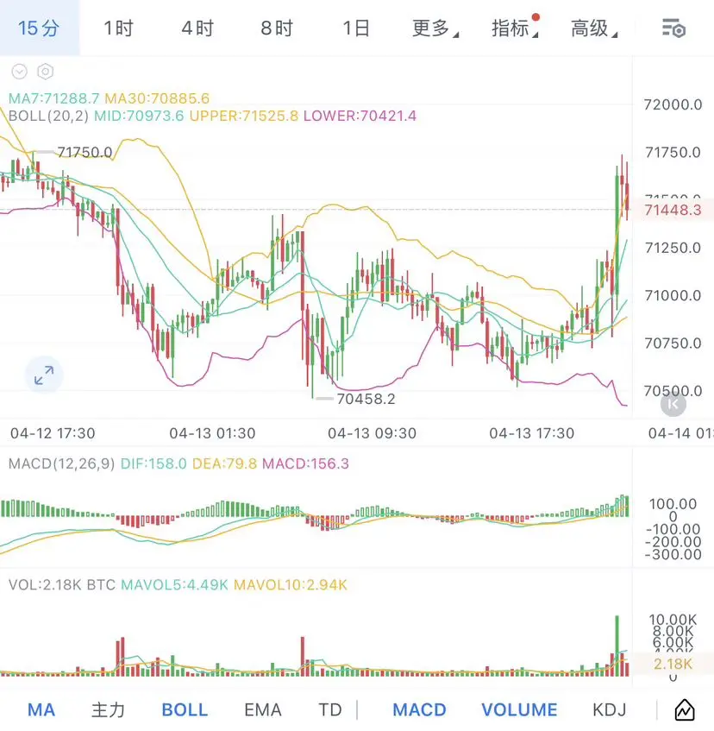
Task: Click the current price label 71448.3
Action: (x=673, y=210)
